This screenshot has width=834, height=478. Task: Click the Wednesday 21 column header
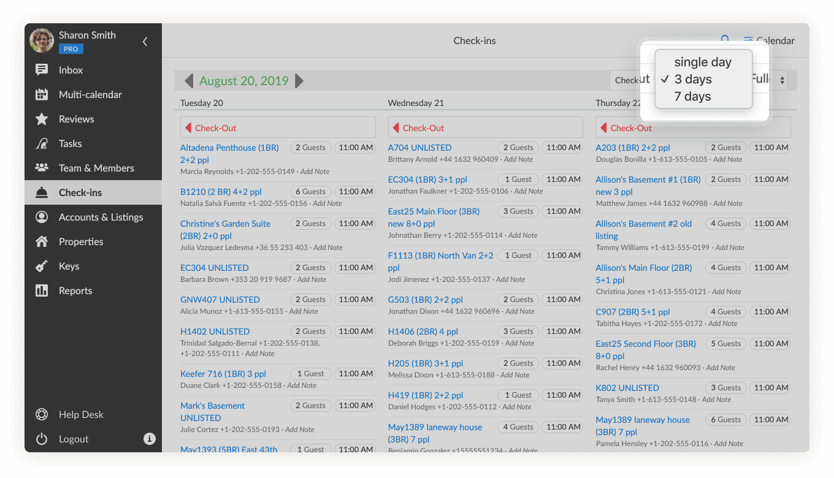(x=416, y=103)
